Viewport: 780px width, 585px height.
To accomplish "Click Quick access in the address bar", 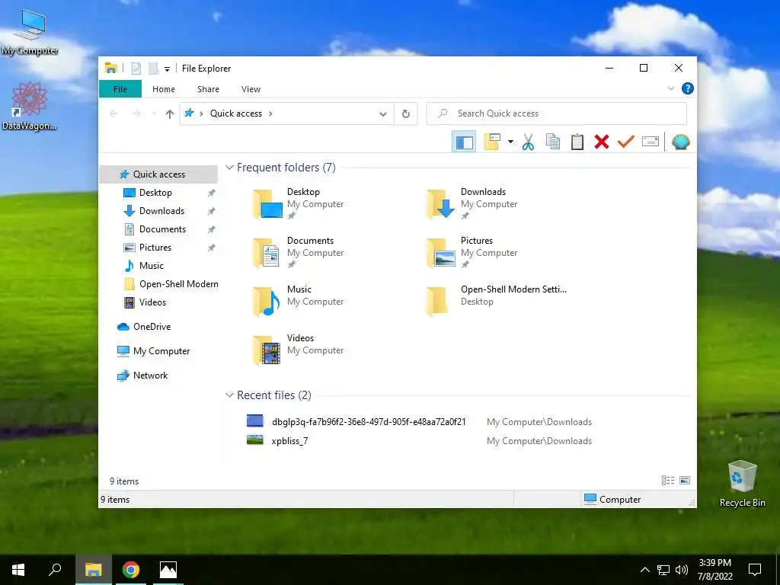I will [236, 113].
